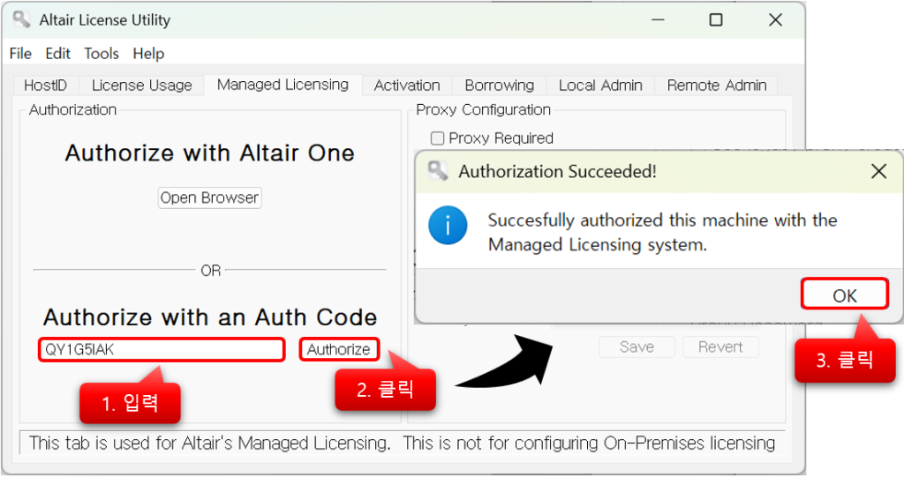The image size is (904, 477).
Task: Click the Altair License Utility title bar icon
Action: click(x=21, y=19)
